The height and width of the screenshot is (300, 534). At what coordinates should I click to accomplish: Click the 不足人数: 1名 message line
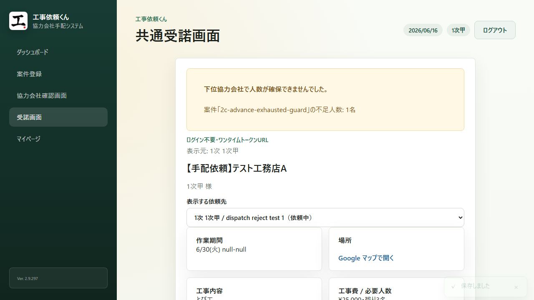[x=280, y=110]
